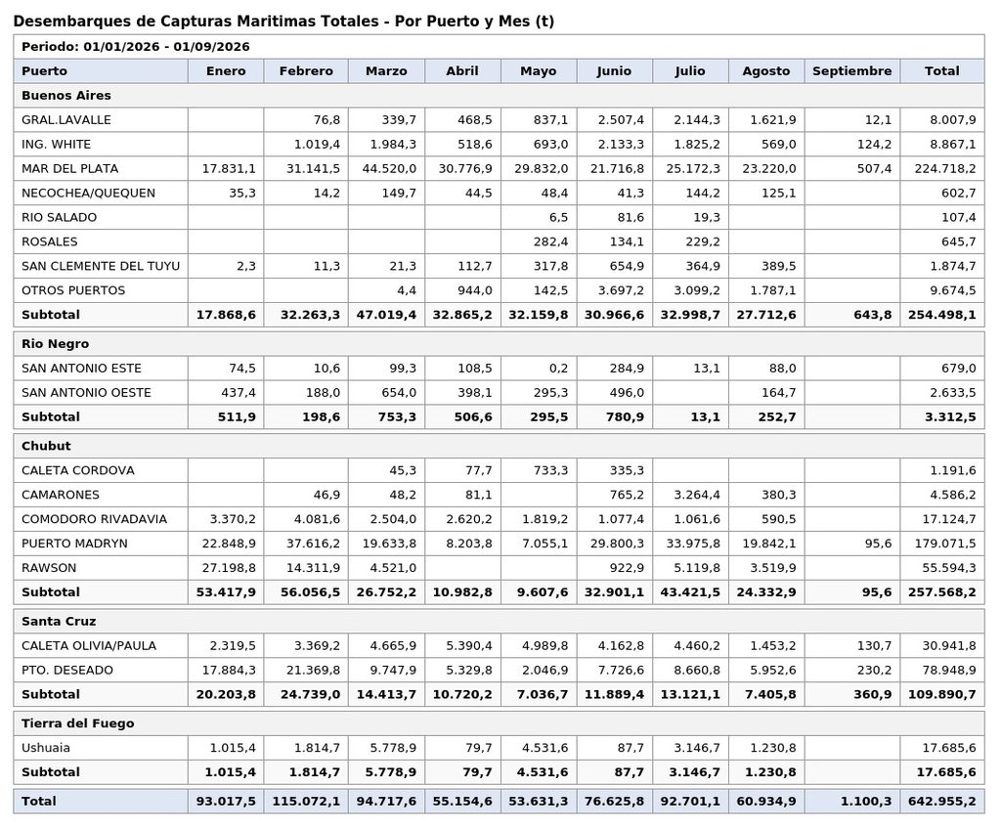Select the PUERTO MADRYN row label

pos(74,544)
